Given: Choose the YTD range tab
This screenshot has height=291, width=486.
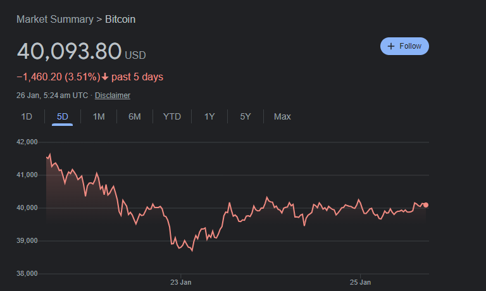Looking at the screenshot, I should coord(171,116).
